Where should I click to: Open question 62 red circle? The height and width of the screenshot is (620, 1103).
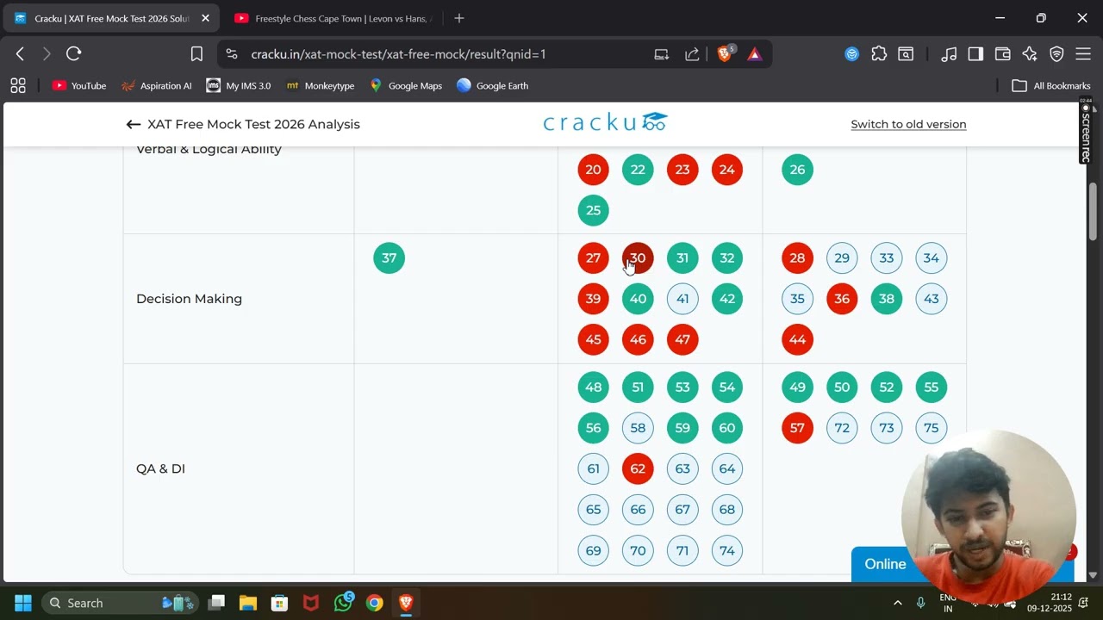[638, 468]
